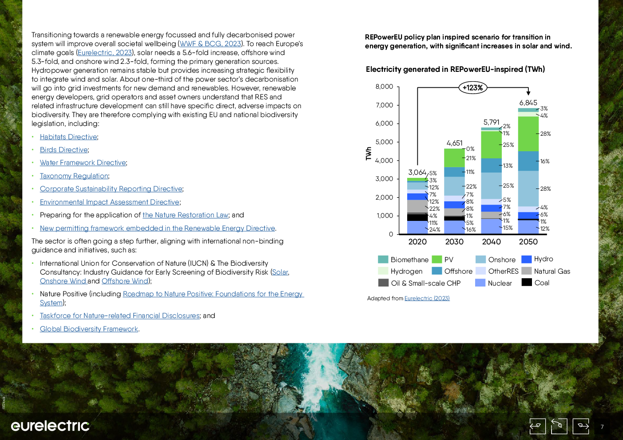Open Taskforce for Nature-related Financial Disclosures link
The image size is (623, 440).
120,316
